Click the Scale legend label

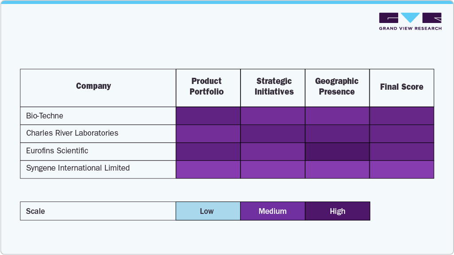point(35,211)
